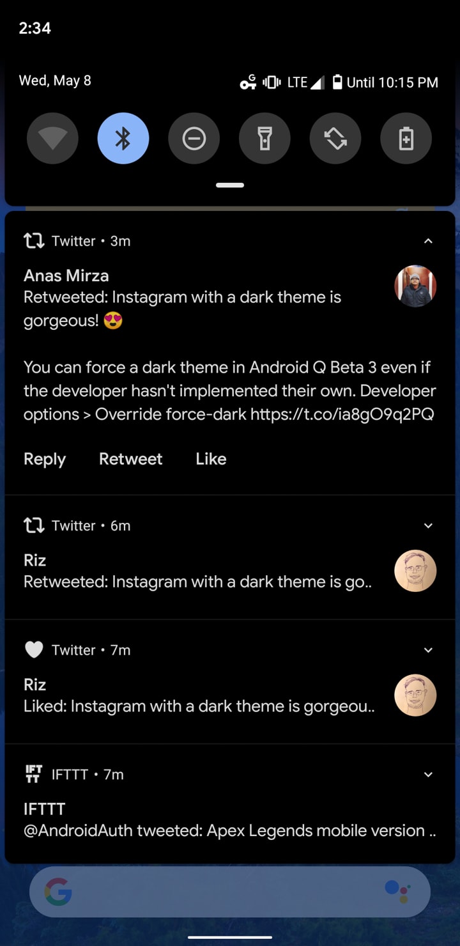The height and width of the screenshot is (946, 460).
Task: Collapse the Anas Mirza Twitter notification
Action: pos(428,241)
